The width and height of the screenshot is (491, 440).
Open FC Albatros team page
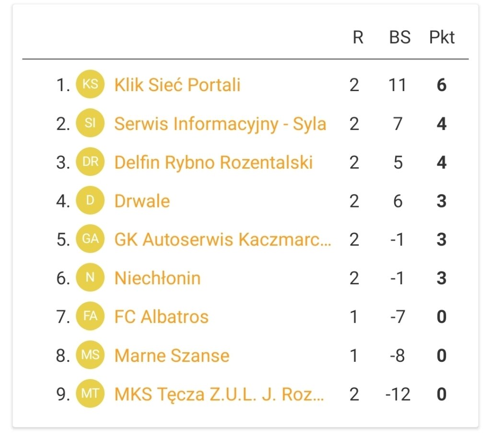(162, 317)
